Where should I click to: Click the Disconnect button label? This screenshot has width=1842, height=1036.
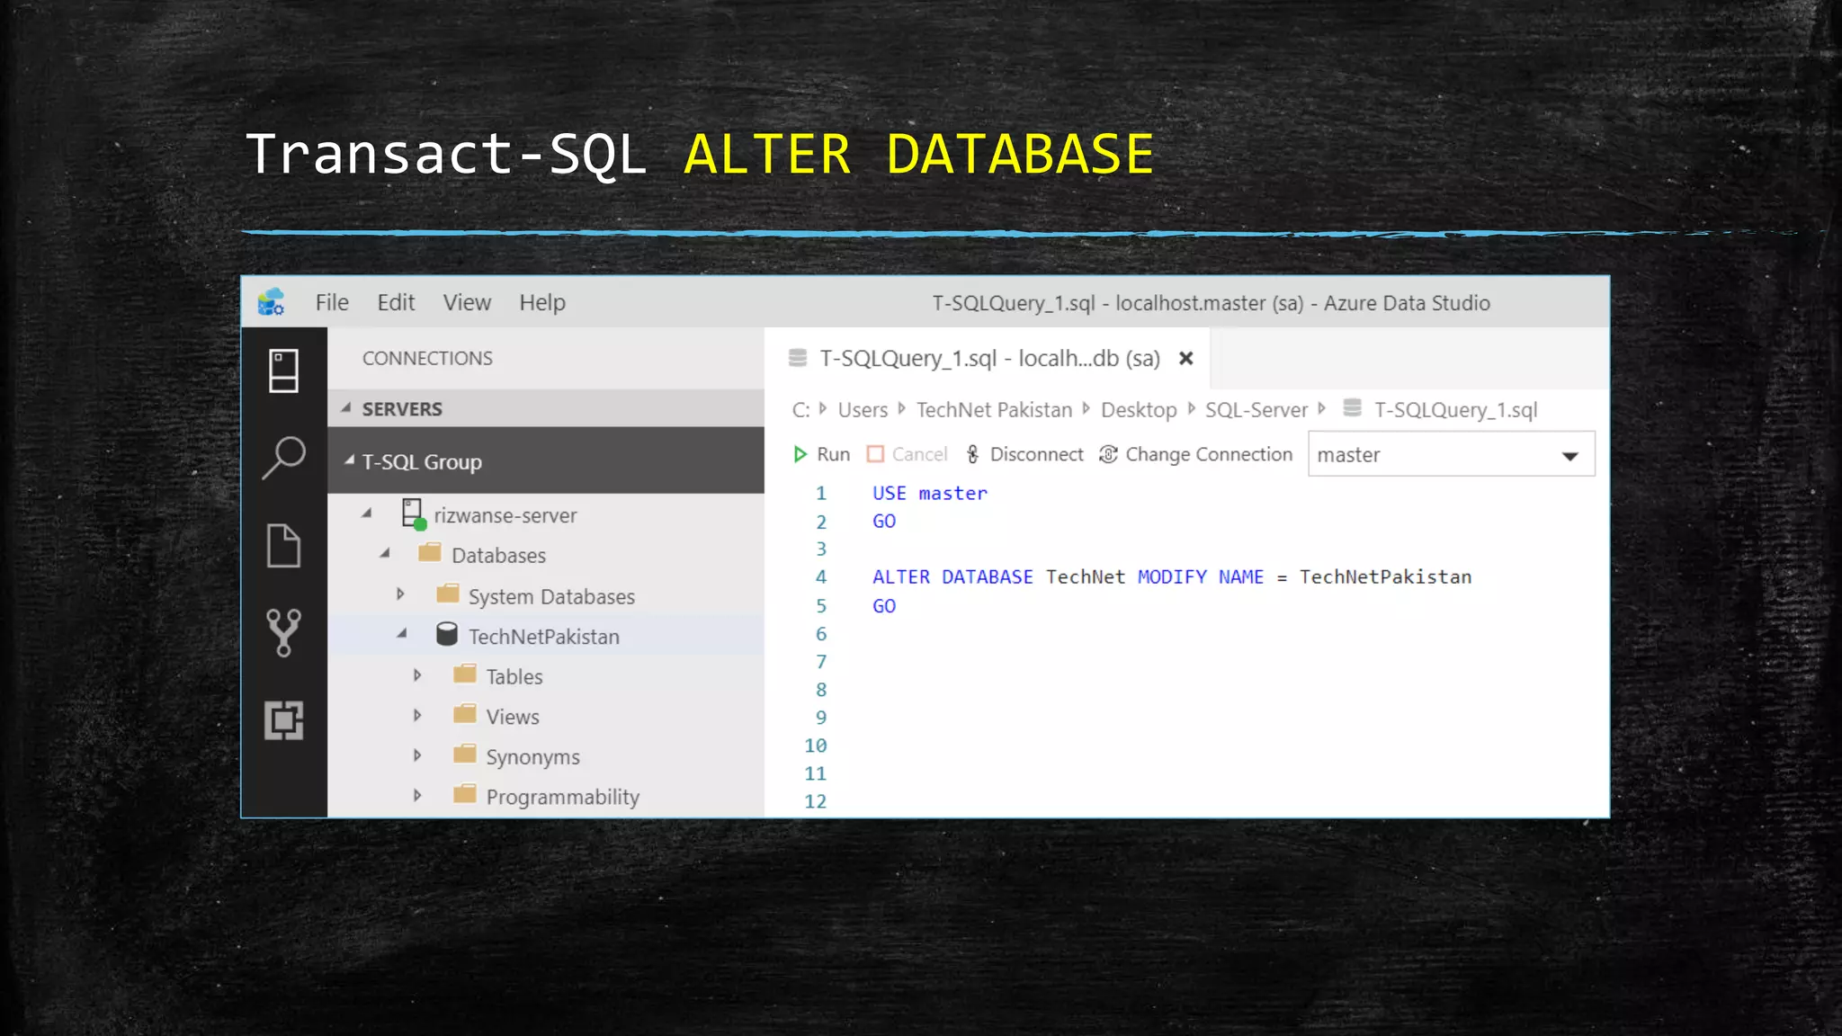tap(1036, 454)
